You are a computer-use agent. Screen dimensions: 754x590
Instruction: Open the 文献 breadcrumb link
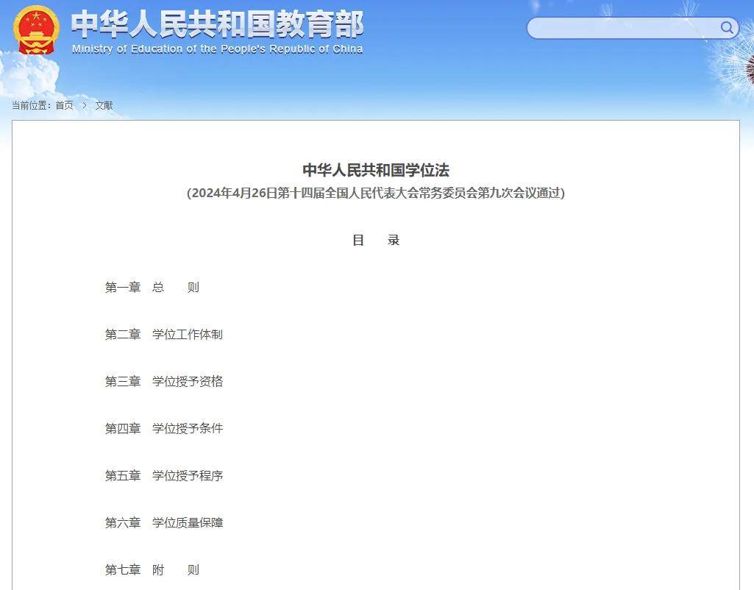pyautogui.click(x=104, y=105)
